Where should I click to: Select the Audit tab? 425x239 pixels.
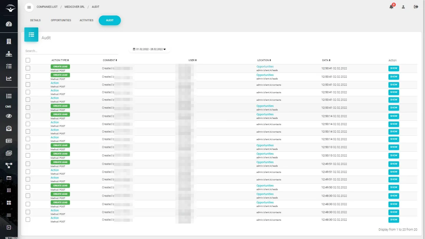[x=110, y=20]
